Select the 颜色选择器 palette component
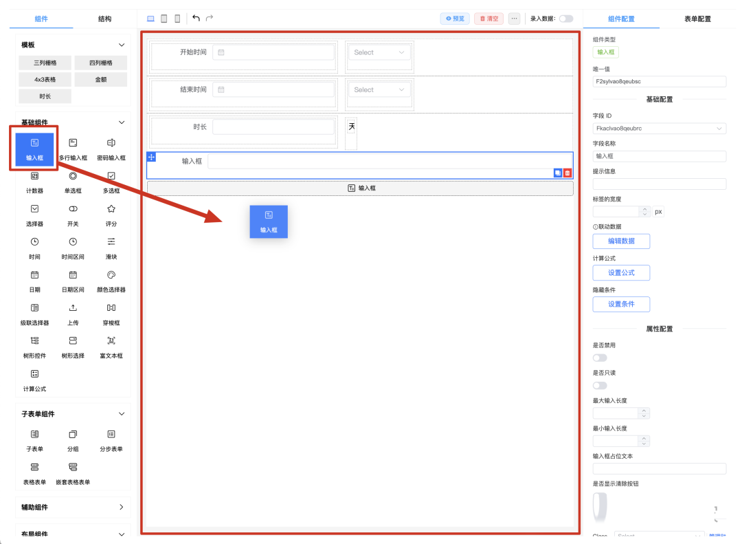 111,279
